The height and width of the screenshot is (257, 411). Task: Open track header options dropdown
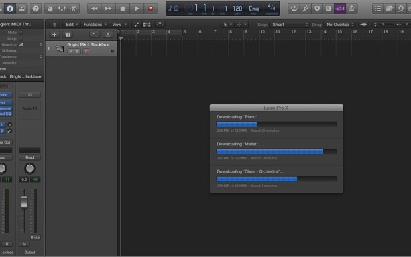click(x=108, y=35)
